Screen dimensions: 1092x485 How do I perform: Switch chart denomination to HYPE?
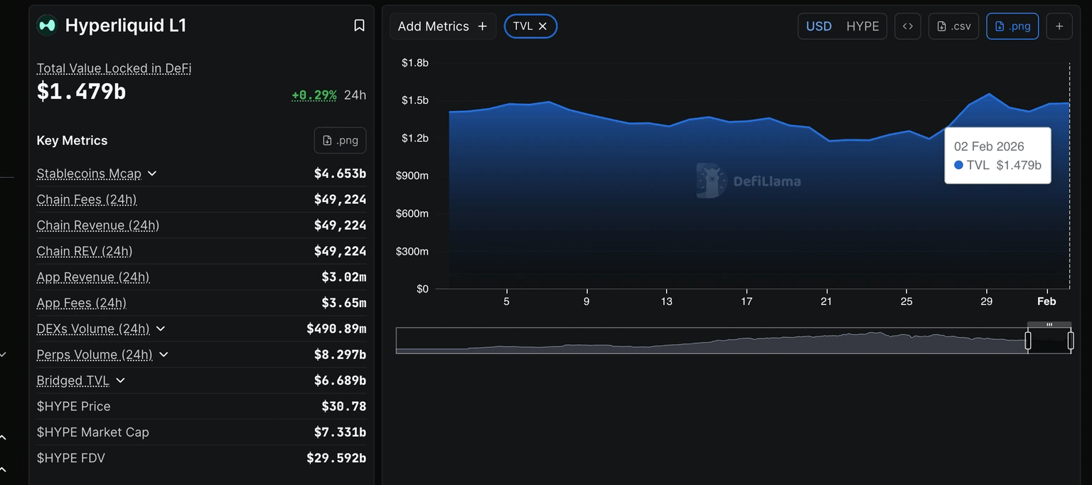(862, 26)
